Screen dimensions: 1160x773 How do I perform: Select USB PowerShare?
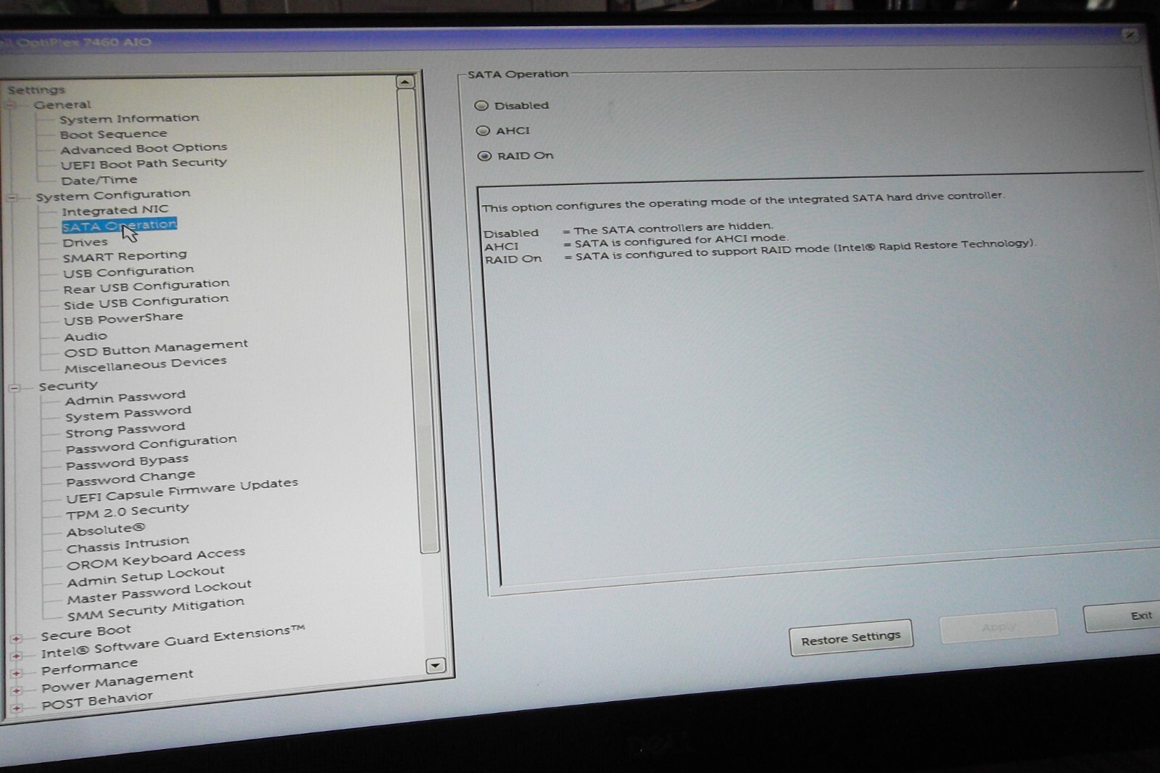[x=124, y=319]
